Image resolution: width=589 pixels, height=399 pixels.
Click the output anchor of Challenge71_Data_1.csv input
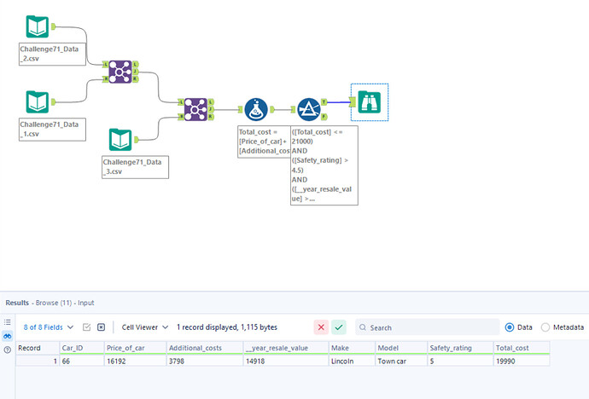pyautogui.click(x=53, y=101)
